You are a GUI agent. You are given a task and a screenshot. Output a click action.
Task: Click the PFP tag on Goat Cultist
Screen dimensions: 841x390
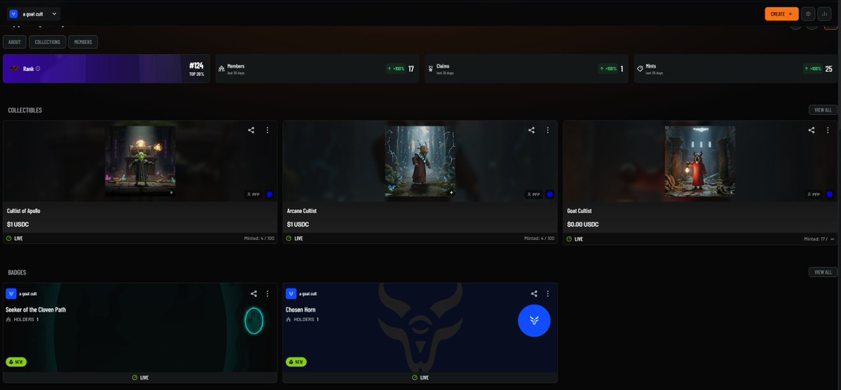point(814,194)
